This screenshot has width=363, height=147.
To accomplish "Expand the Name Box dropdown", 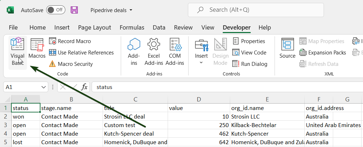I will 43,87.
